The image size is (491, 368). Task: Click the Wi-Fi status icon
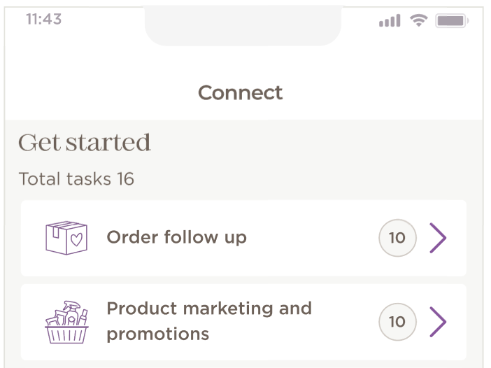pos(418,20)
